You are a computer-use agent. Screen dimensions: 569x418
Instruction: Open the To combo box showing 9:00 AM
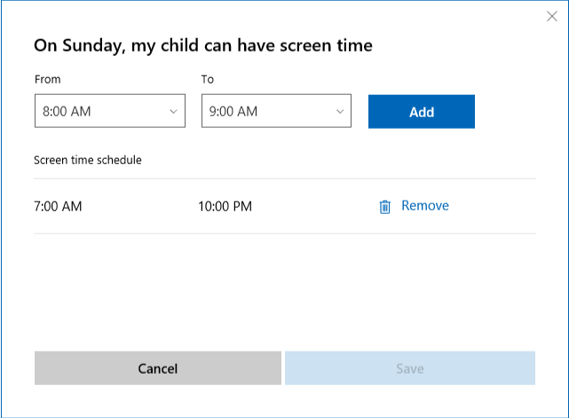coord(266,112)
